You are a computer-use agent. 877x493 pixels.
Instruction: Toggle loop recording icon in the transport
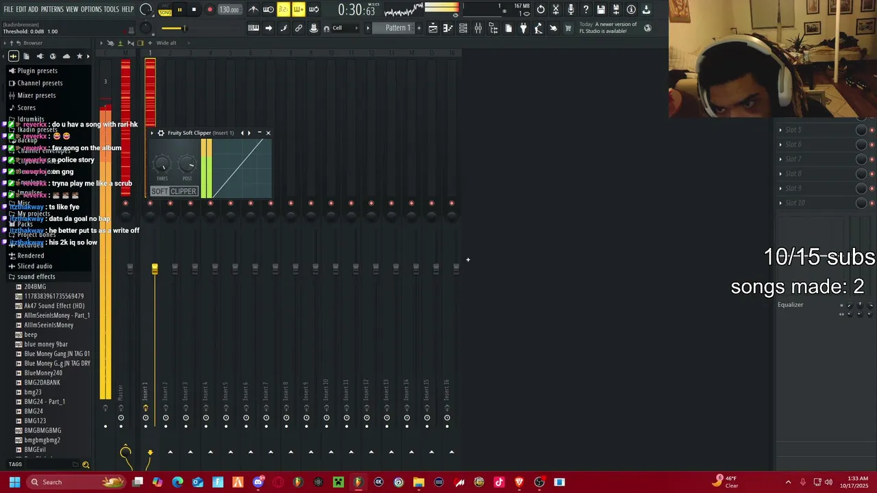(314, 10)
